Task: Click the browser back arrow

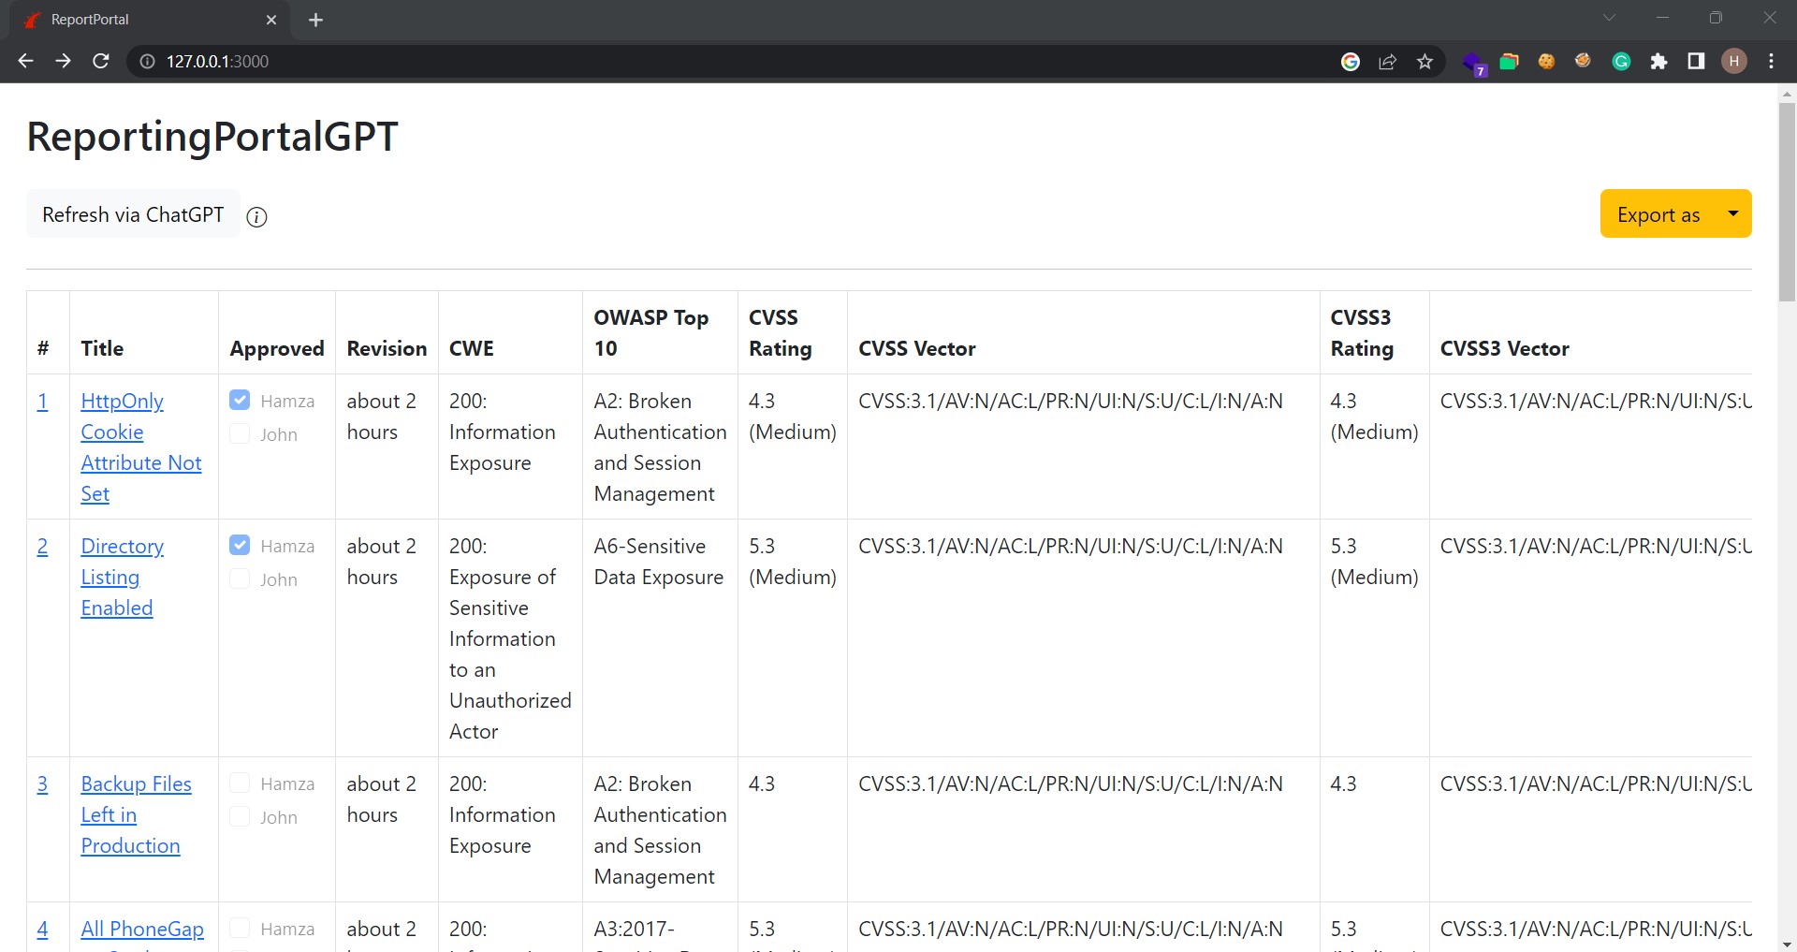Action: click(25, 61)
